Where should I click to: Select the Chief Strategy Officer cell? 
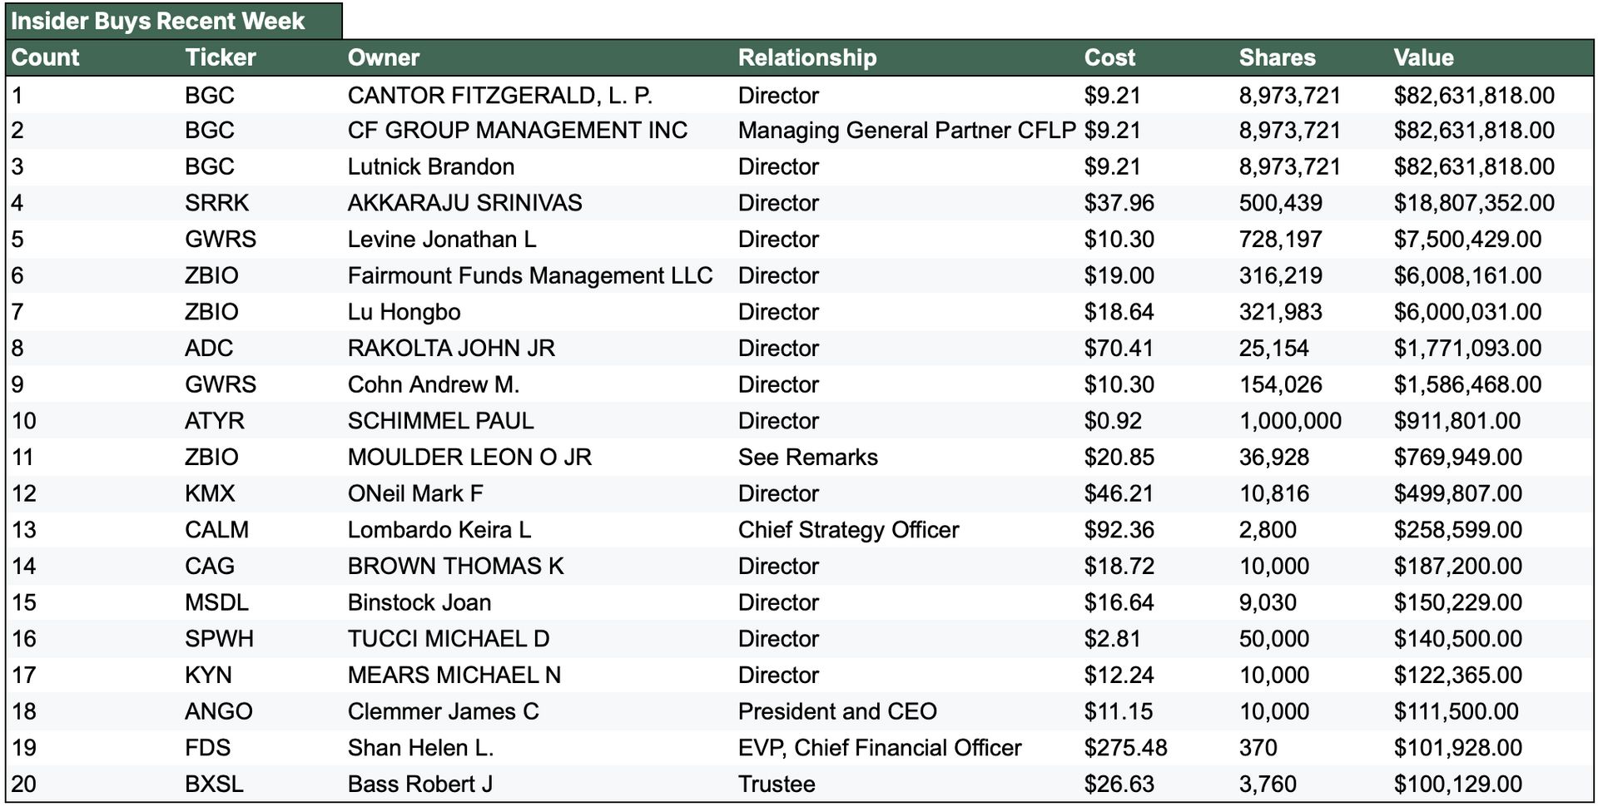click(x=848, y=530)
